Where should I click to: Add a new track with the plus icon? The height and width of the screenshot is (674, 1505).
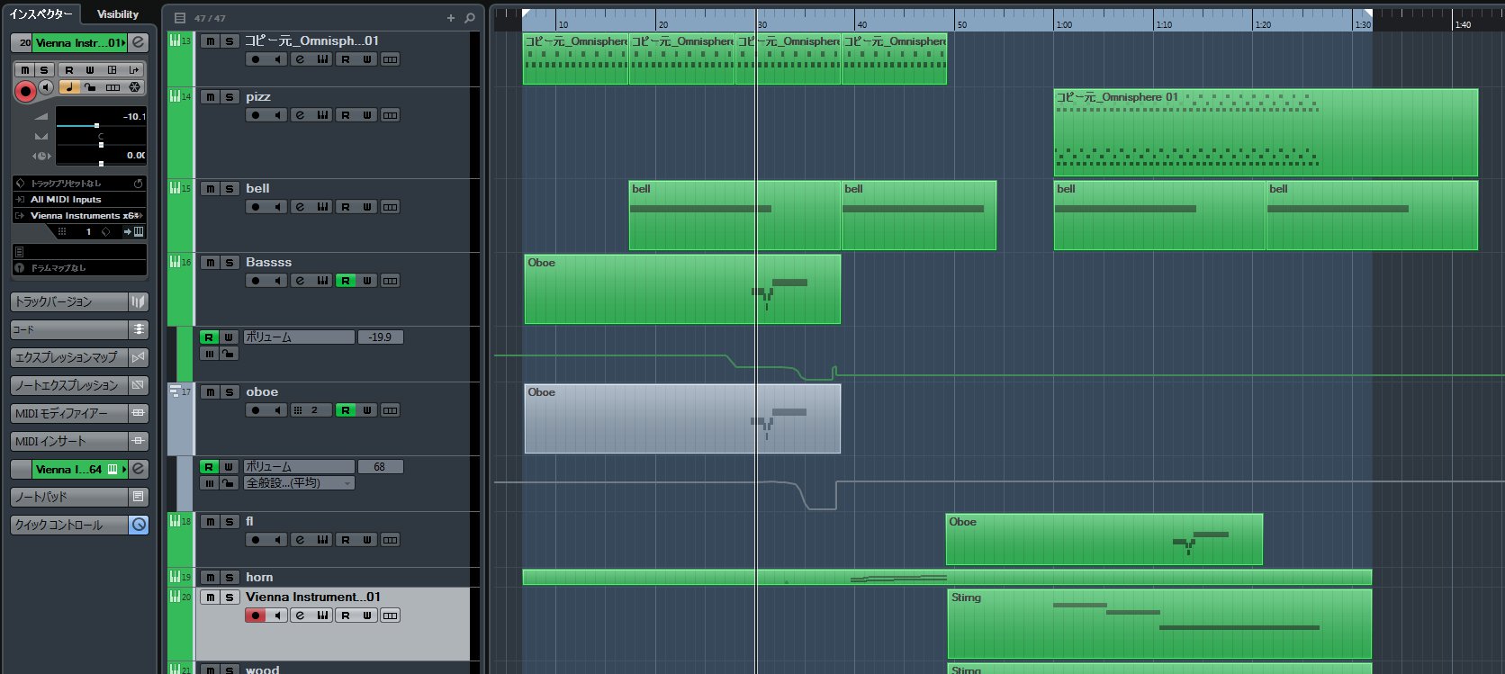pos(451,18)
